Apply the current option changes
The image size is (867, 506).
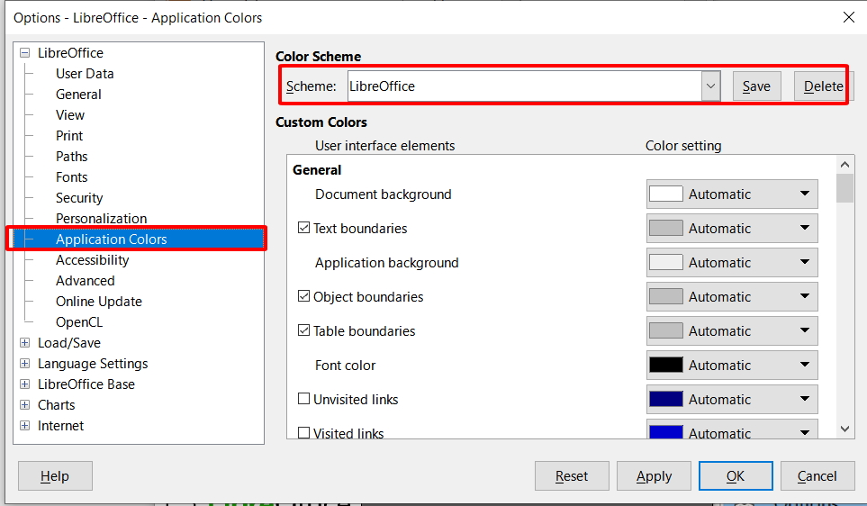point(654,476)
